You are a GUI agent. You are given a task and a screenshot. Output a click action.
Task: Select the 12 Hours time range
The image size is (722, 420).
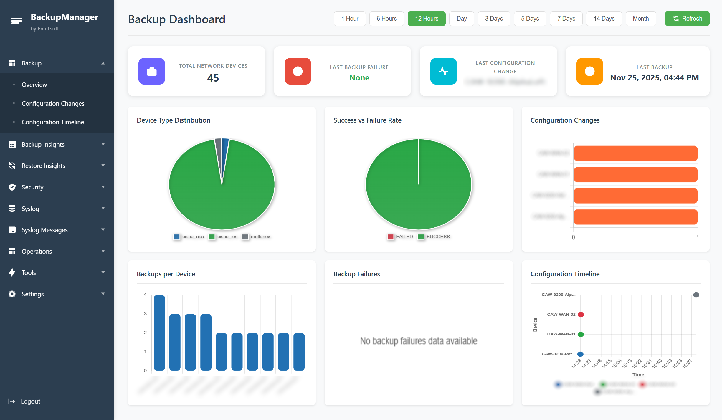point(427,19)
